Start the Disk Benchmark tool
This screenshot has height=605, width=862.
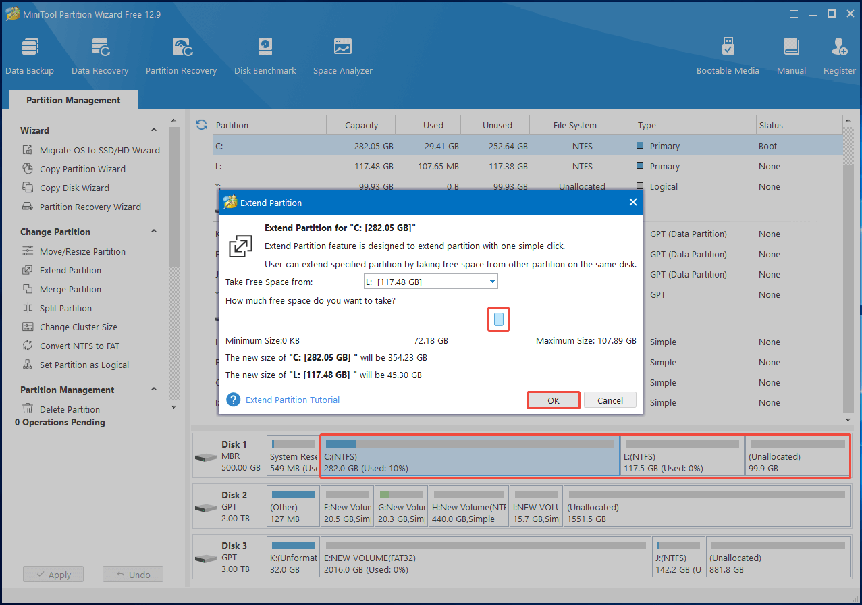tap(265, 56)
